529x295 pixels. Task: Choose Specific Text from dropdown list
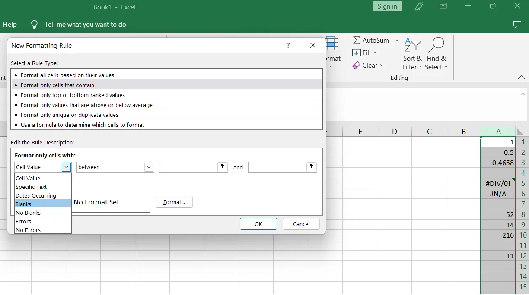tap(43, 187)
